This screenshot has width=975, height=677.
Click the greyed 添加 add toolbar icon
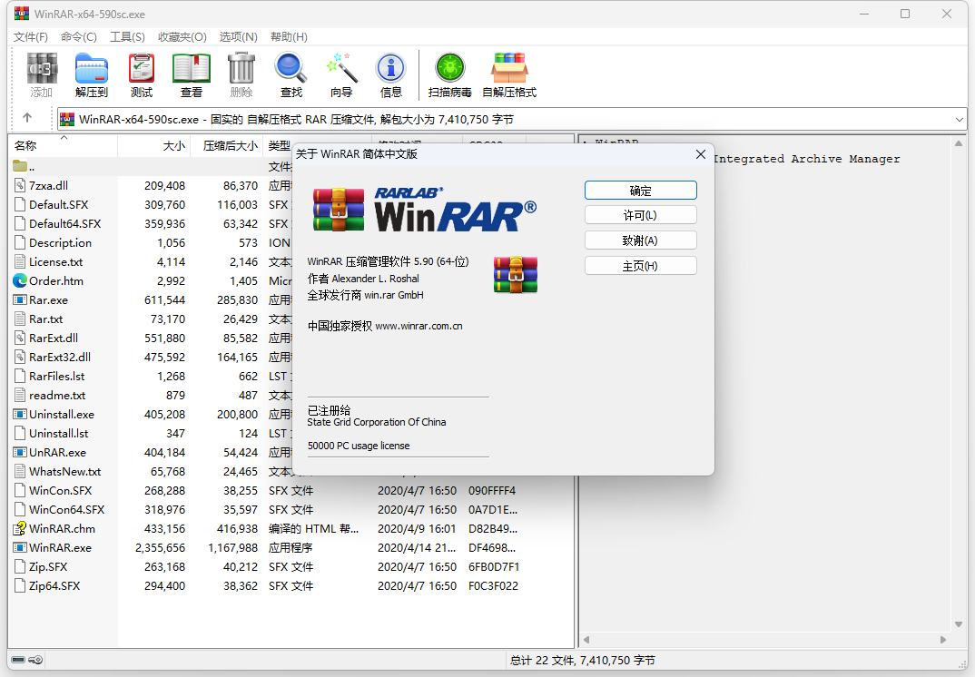tap(42, 68)
